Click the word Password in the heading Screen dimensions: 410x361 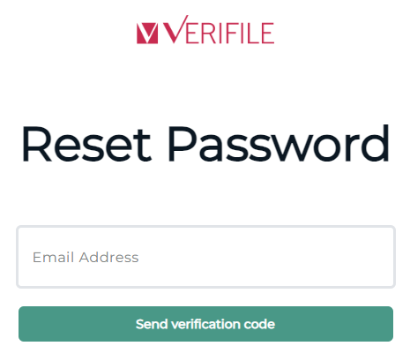click(279, 144)
